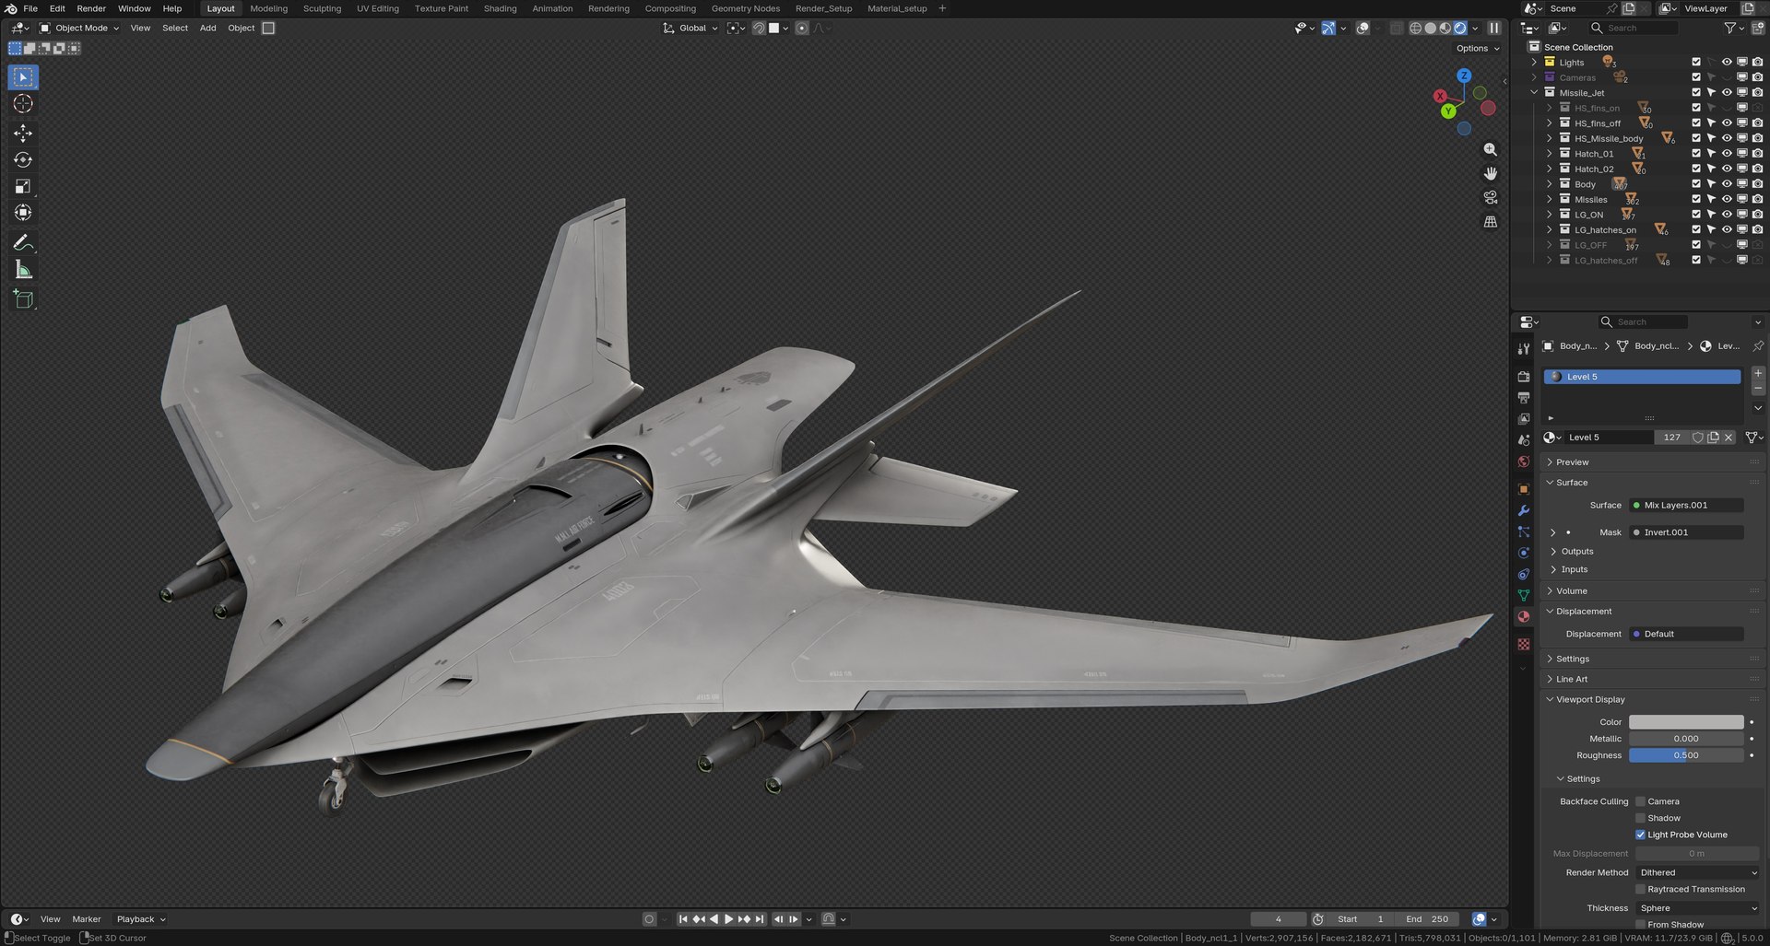
Task: Open the Playback dropdown in timeline
Action: [x=141, y=919]
